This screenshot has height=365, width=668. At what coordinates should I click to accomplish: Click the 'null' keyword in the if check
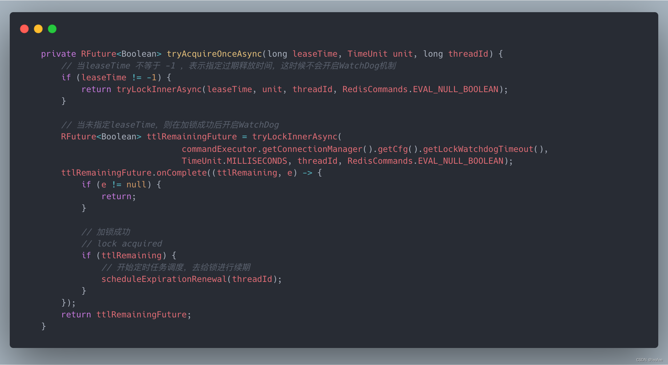[x=136, y=185]
